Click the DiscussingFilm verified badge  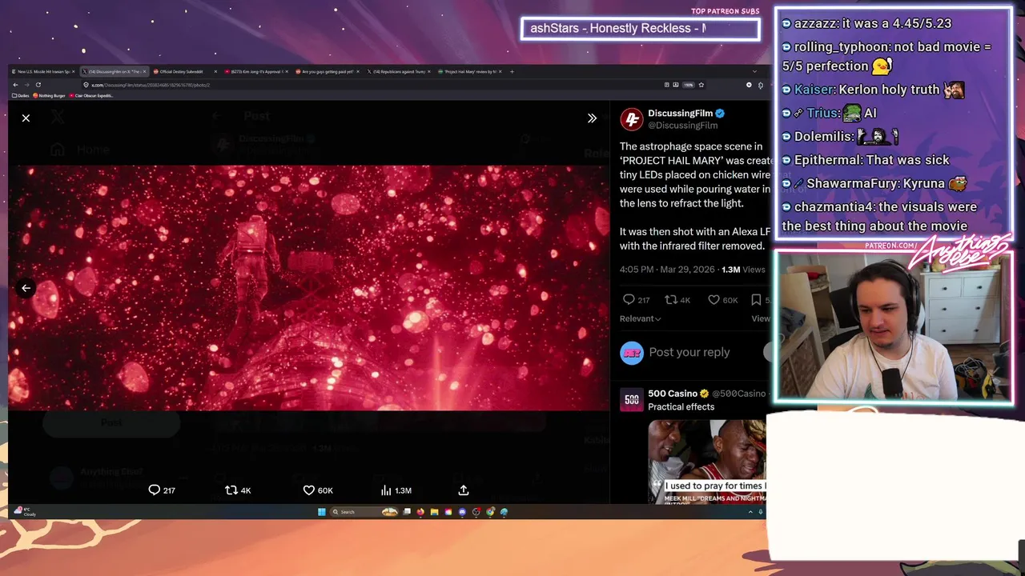point(720,114)
